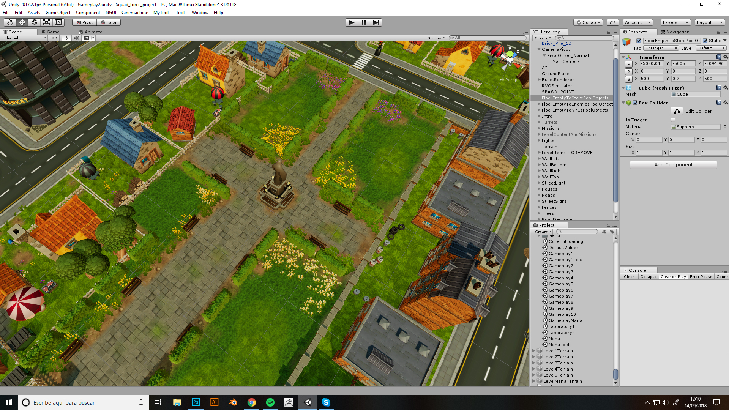Click the Pause button

pos(364,22)
